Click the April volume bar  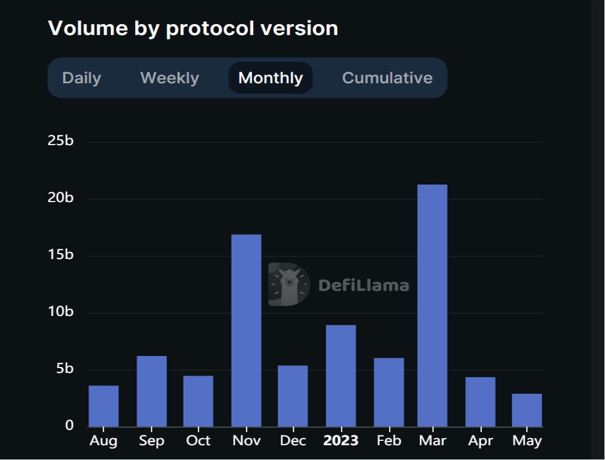click(480, 401)
